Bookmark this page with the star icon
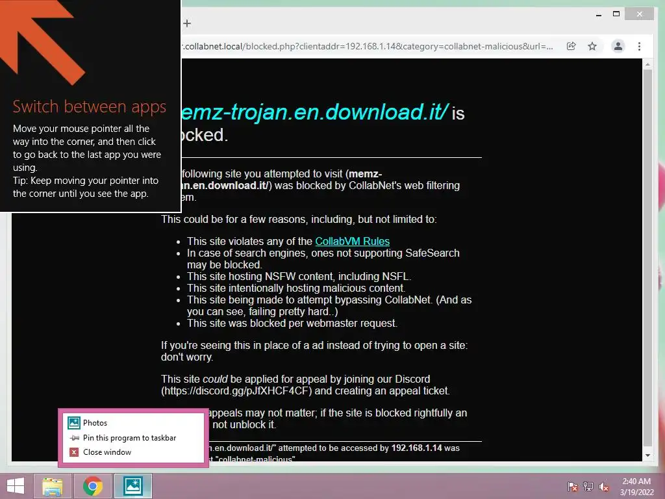The height and width of the screenshot is (499, 665). coord(592,46)
